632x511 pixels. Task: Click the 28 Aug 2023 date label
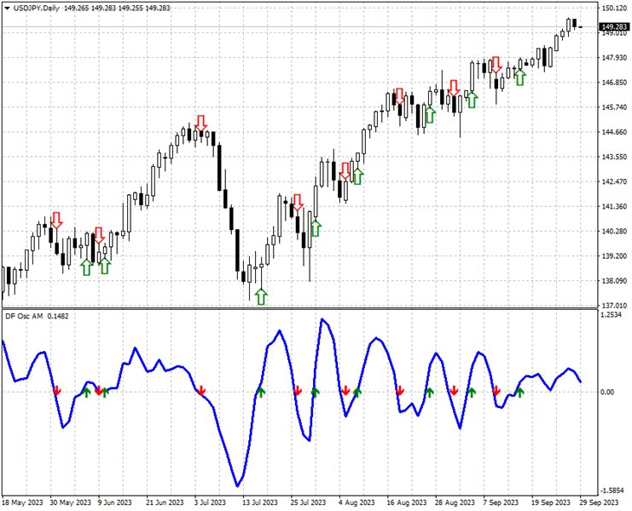coord(455,502)
